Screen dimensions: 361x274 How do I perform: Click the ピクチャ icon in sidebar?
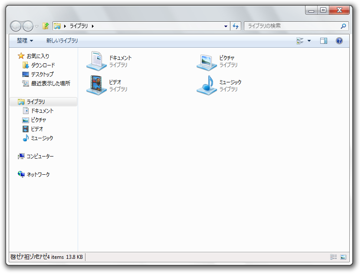pyautogui.click(x=26, y=120)
